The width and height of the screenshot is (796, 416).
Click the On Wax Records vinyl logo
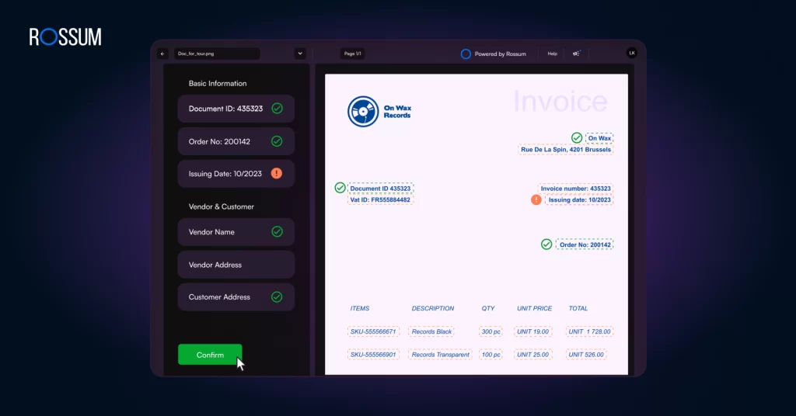click(x=362, y=111)
